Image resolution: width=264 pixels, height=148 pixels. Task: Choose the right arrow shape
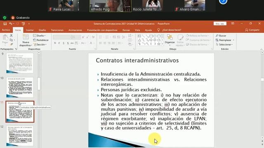pyautogui.click(x=151, y=40)
